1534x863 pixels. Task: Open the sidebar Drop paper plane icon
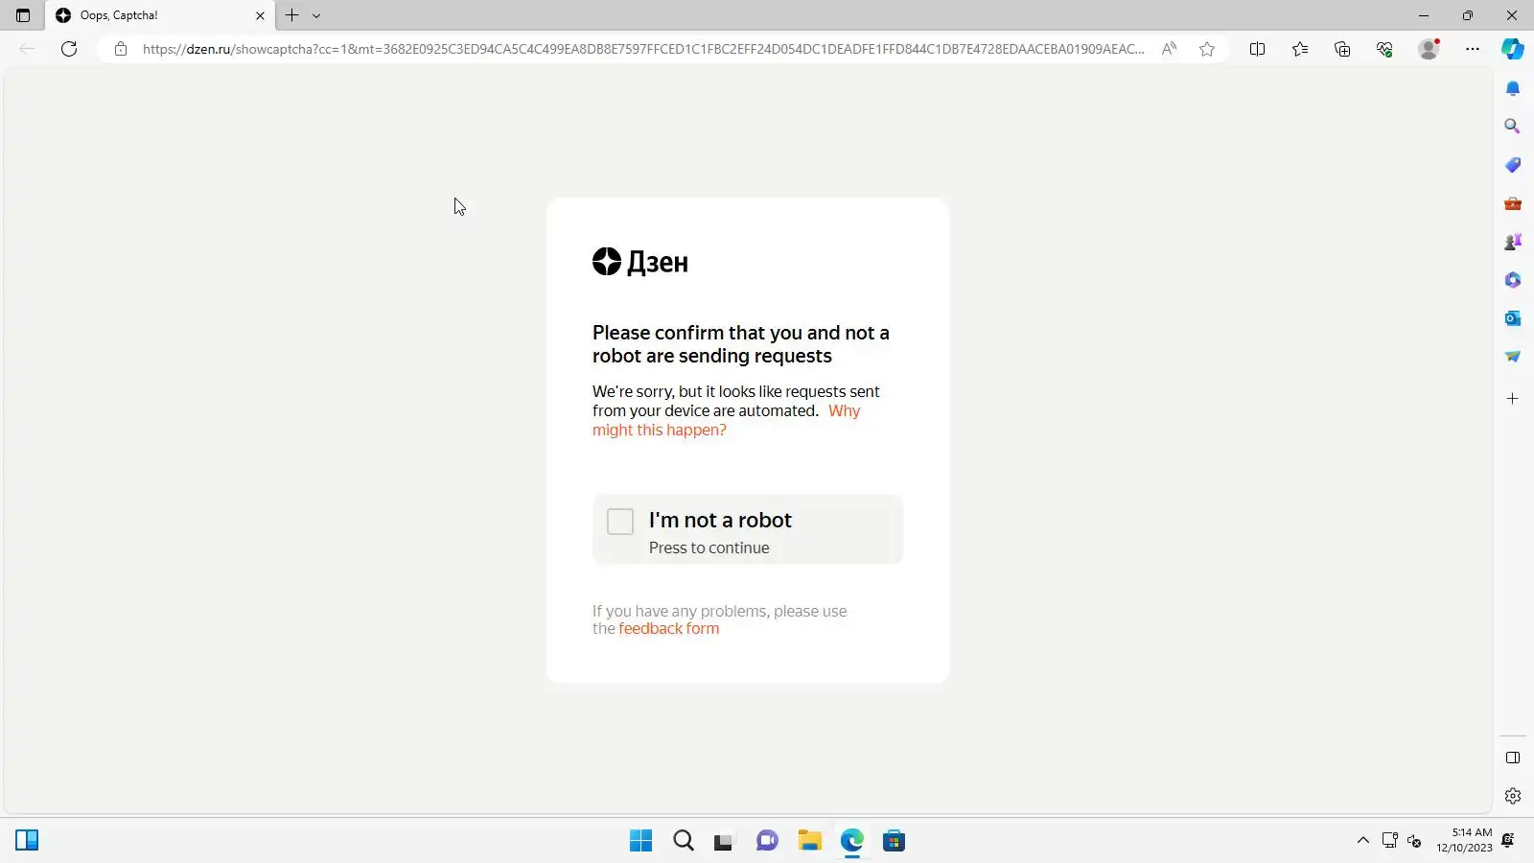(x=1513, y=357)
